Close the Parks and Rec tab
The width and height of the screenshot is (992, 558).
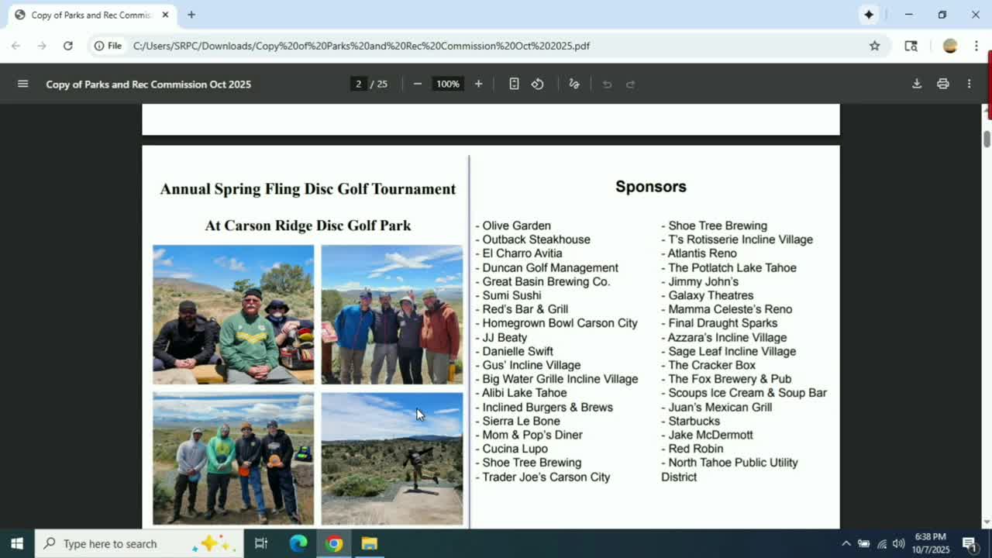coord(165,15)
